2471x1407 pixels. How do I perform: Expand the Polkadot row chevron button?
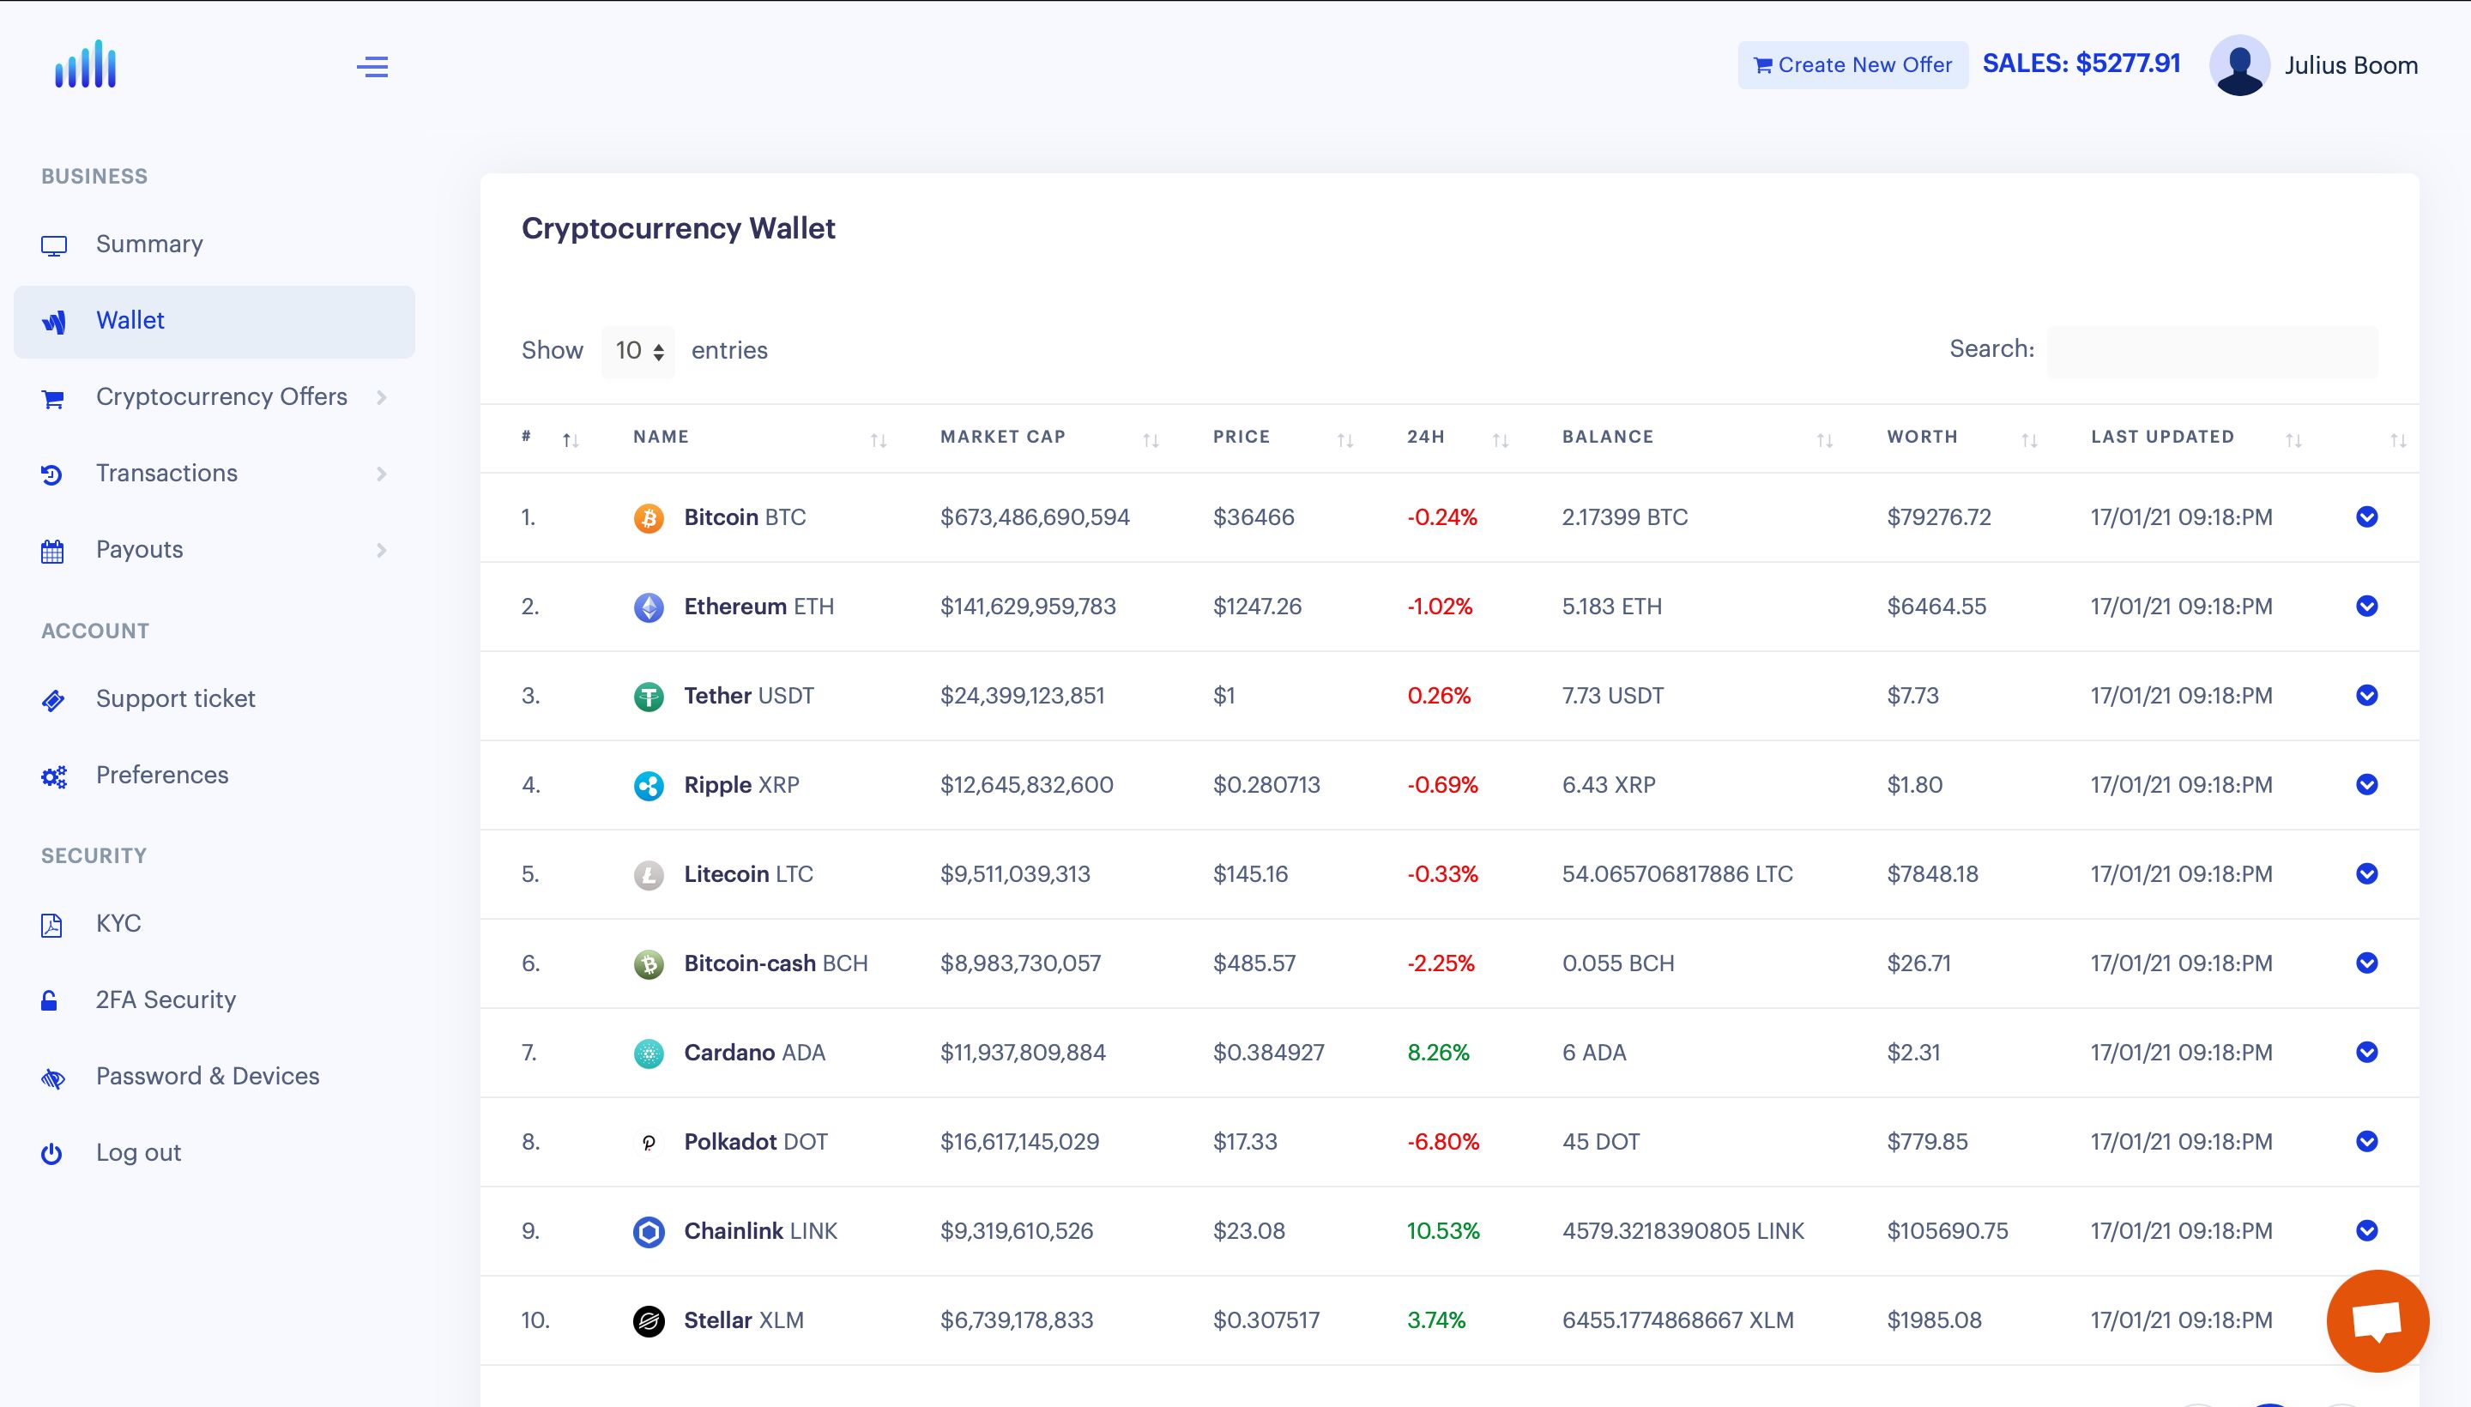pos(2365,1141)
